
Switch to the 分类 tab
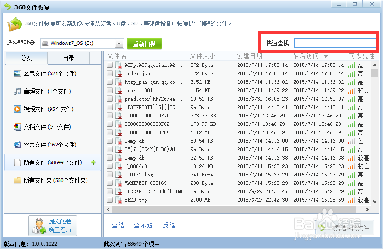(26, 58)
